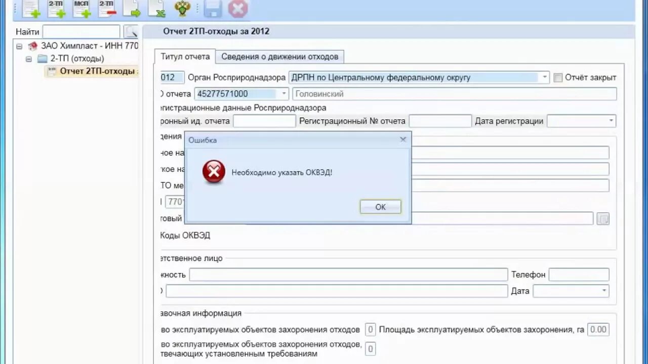Collapse the ЗАО Химпласт tree node
The image size is (648, 364).
tap(19, 46)
